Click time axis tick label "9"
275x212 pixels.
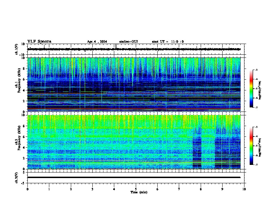(222, 189)
